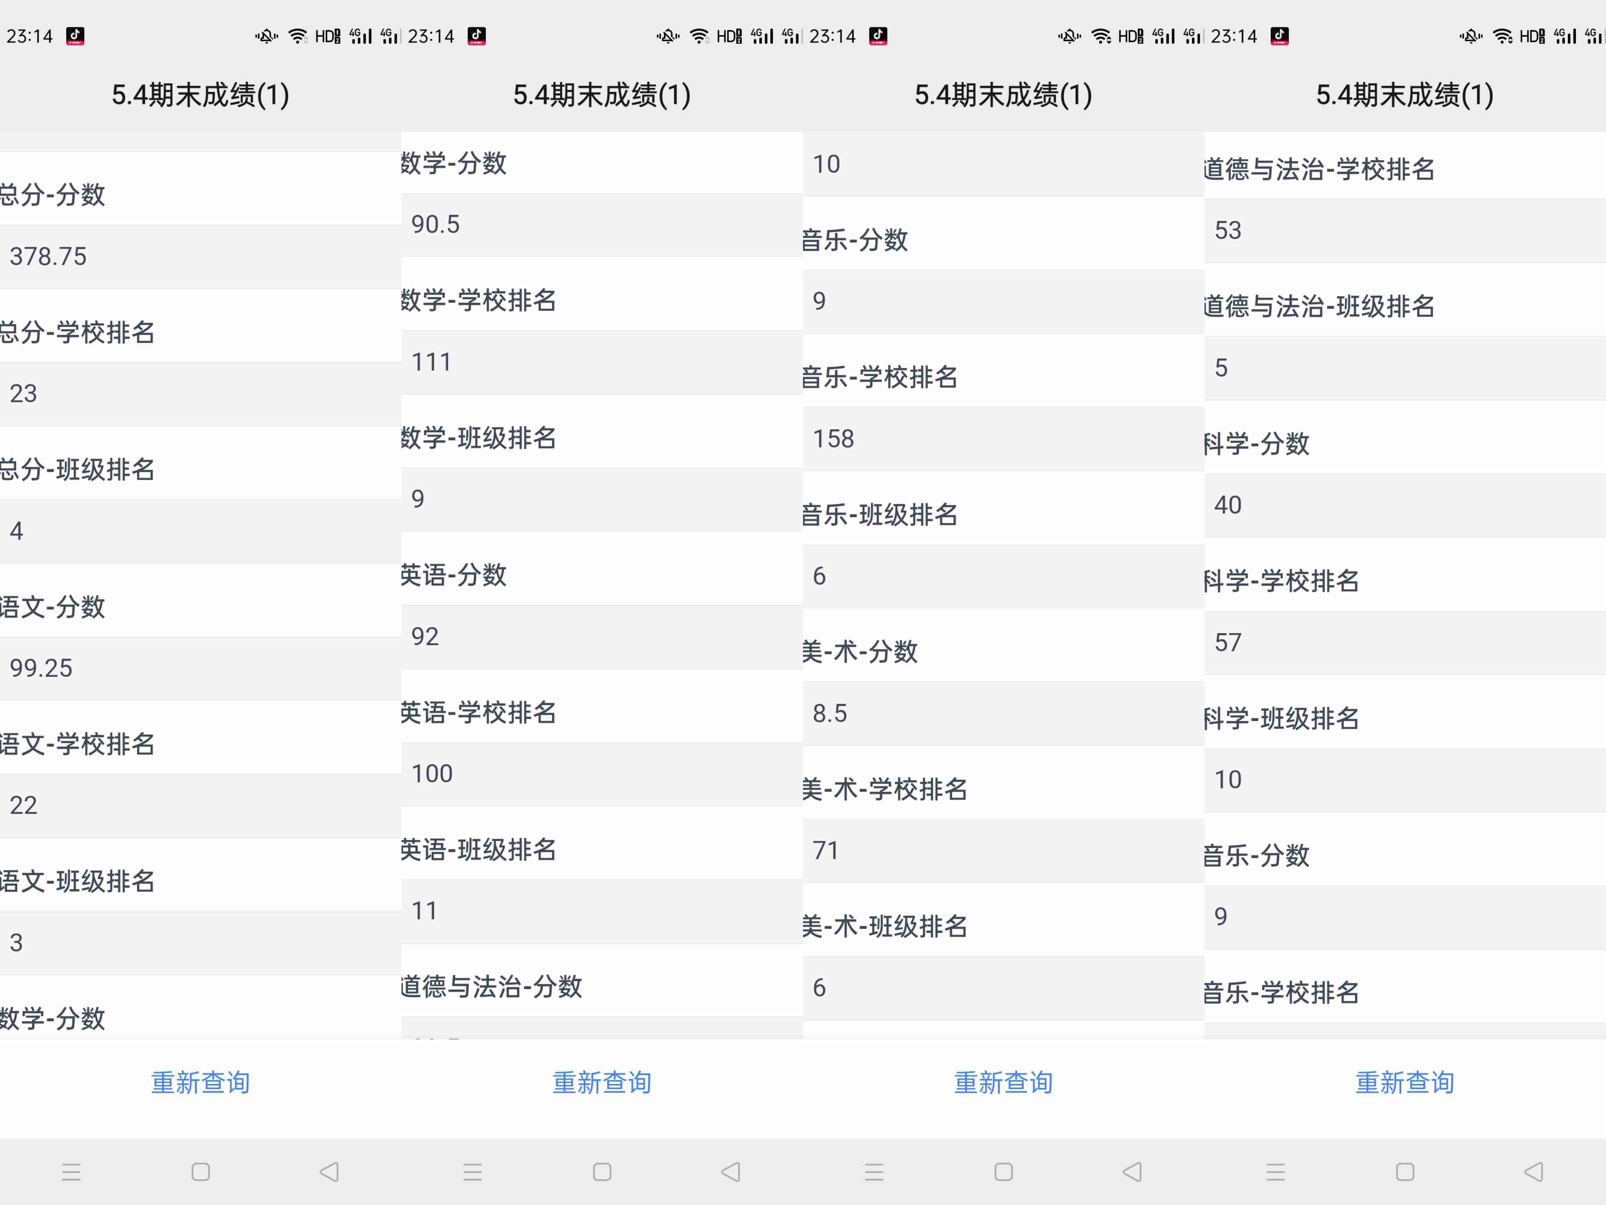Open the recents menu icon under the 英语-分数 screen
Viewport: 1606px width, 1205px height.
point(472,1172)
